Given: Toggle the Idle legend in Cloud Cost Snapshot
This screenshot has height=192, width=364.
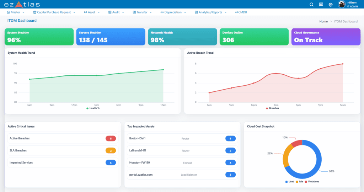Looking at the screenshot, I should tap(299, 182).
